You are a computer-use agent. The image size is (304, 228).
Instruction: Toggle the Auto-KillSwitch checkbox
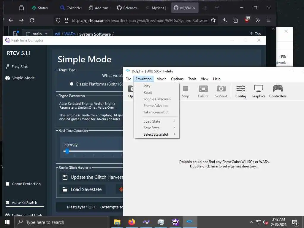(7, 202)
